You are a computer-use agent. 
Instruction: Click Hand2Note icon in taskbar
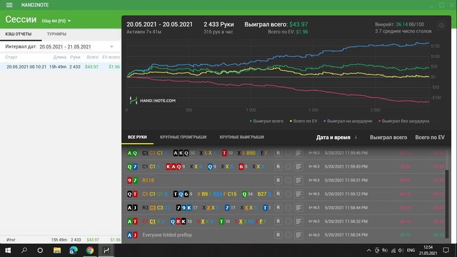click(106, 250)
